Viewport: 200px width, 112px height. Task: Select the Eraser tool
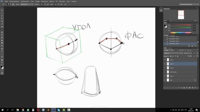click(2, 38)
